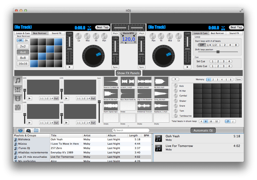Click the Search field above the track list

pyautogui.click(x=131, y=130)
